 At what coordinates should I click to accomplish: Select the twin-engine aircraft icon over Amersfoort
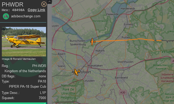point(77,72)
